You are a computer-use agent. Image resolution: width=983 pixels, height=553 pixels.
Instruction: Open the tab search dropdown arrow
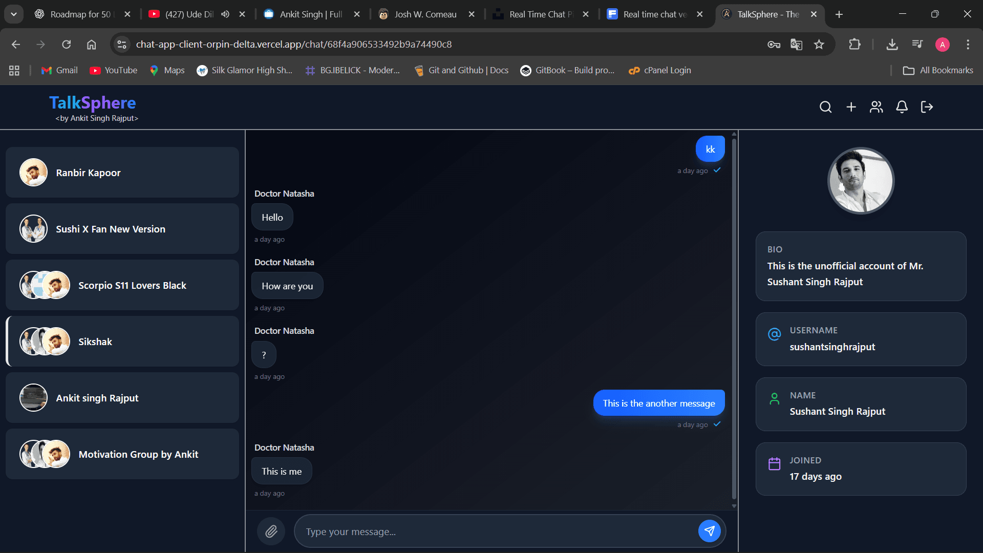[14, 14]
